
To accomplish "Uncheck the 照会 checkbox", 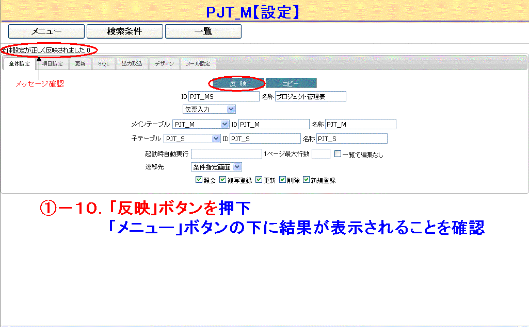I will [x=199, y=180].
